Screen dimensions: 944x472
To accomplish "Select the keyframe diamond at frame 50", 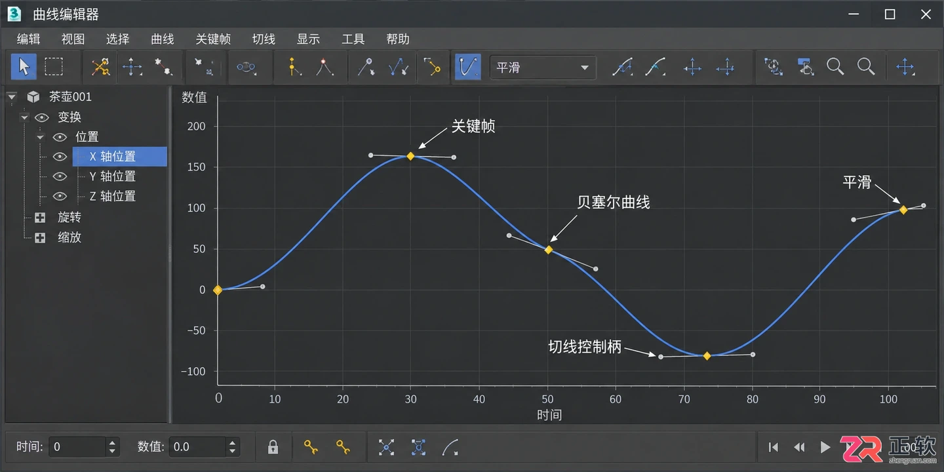I will [549, 250].
